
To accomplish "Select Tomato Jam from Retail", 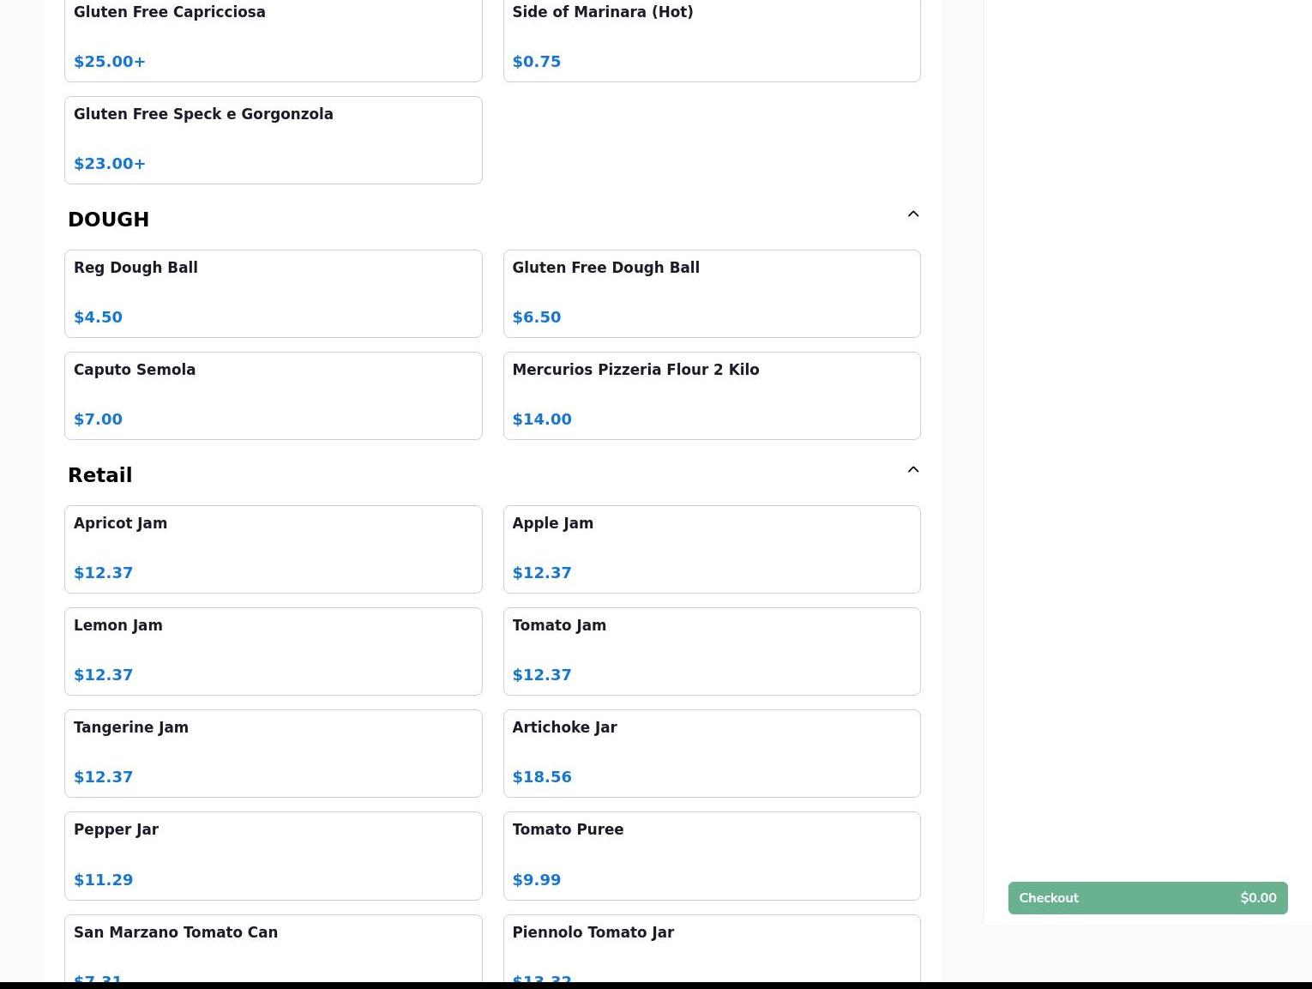I will pos(711,651).
